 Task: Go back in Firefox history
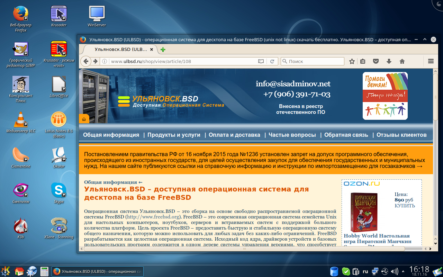pyautogui.click(x=86, y=61)
